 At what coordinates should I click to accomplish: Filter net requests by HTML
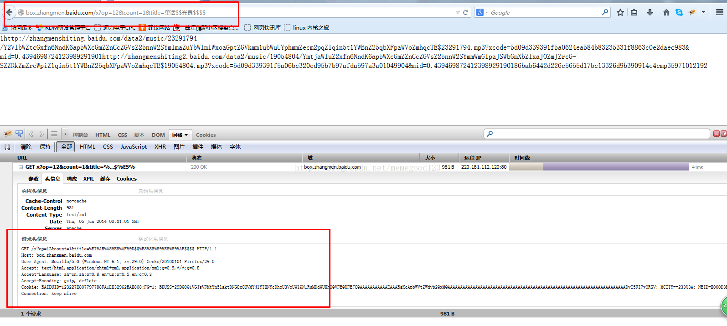click(x=88, y=147)
